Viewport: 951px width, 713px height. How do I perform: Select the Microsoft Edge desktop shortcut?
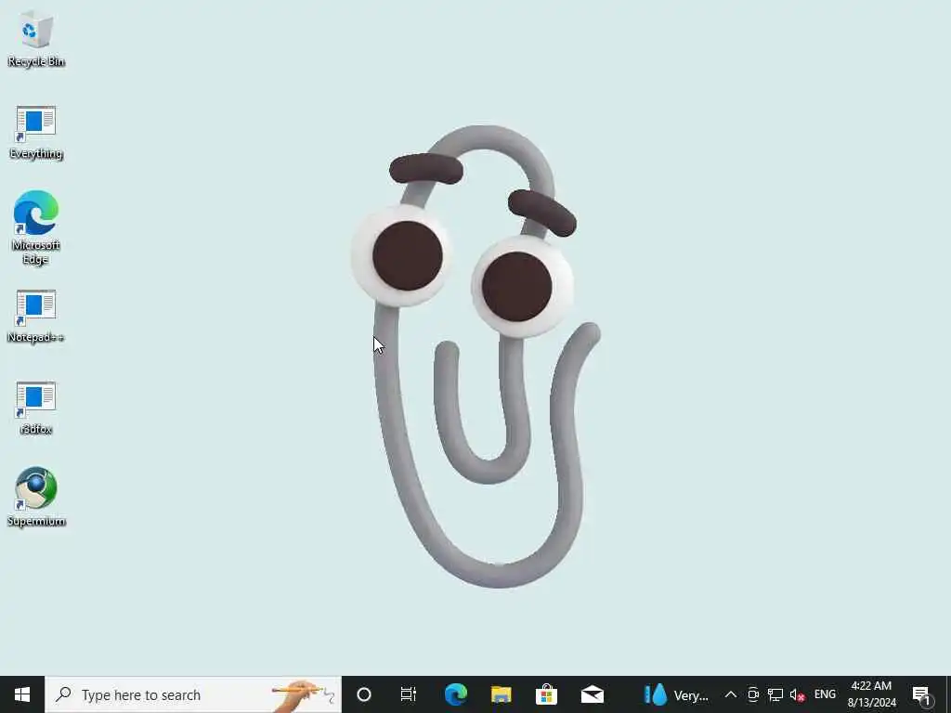(36, 227)
